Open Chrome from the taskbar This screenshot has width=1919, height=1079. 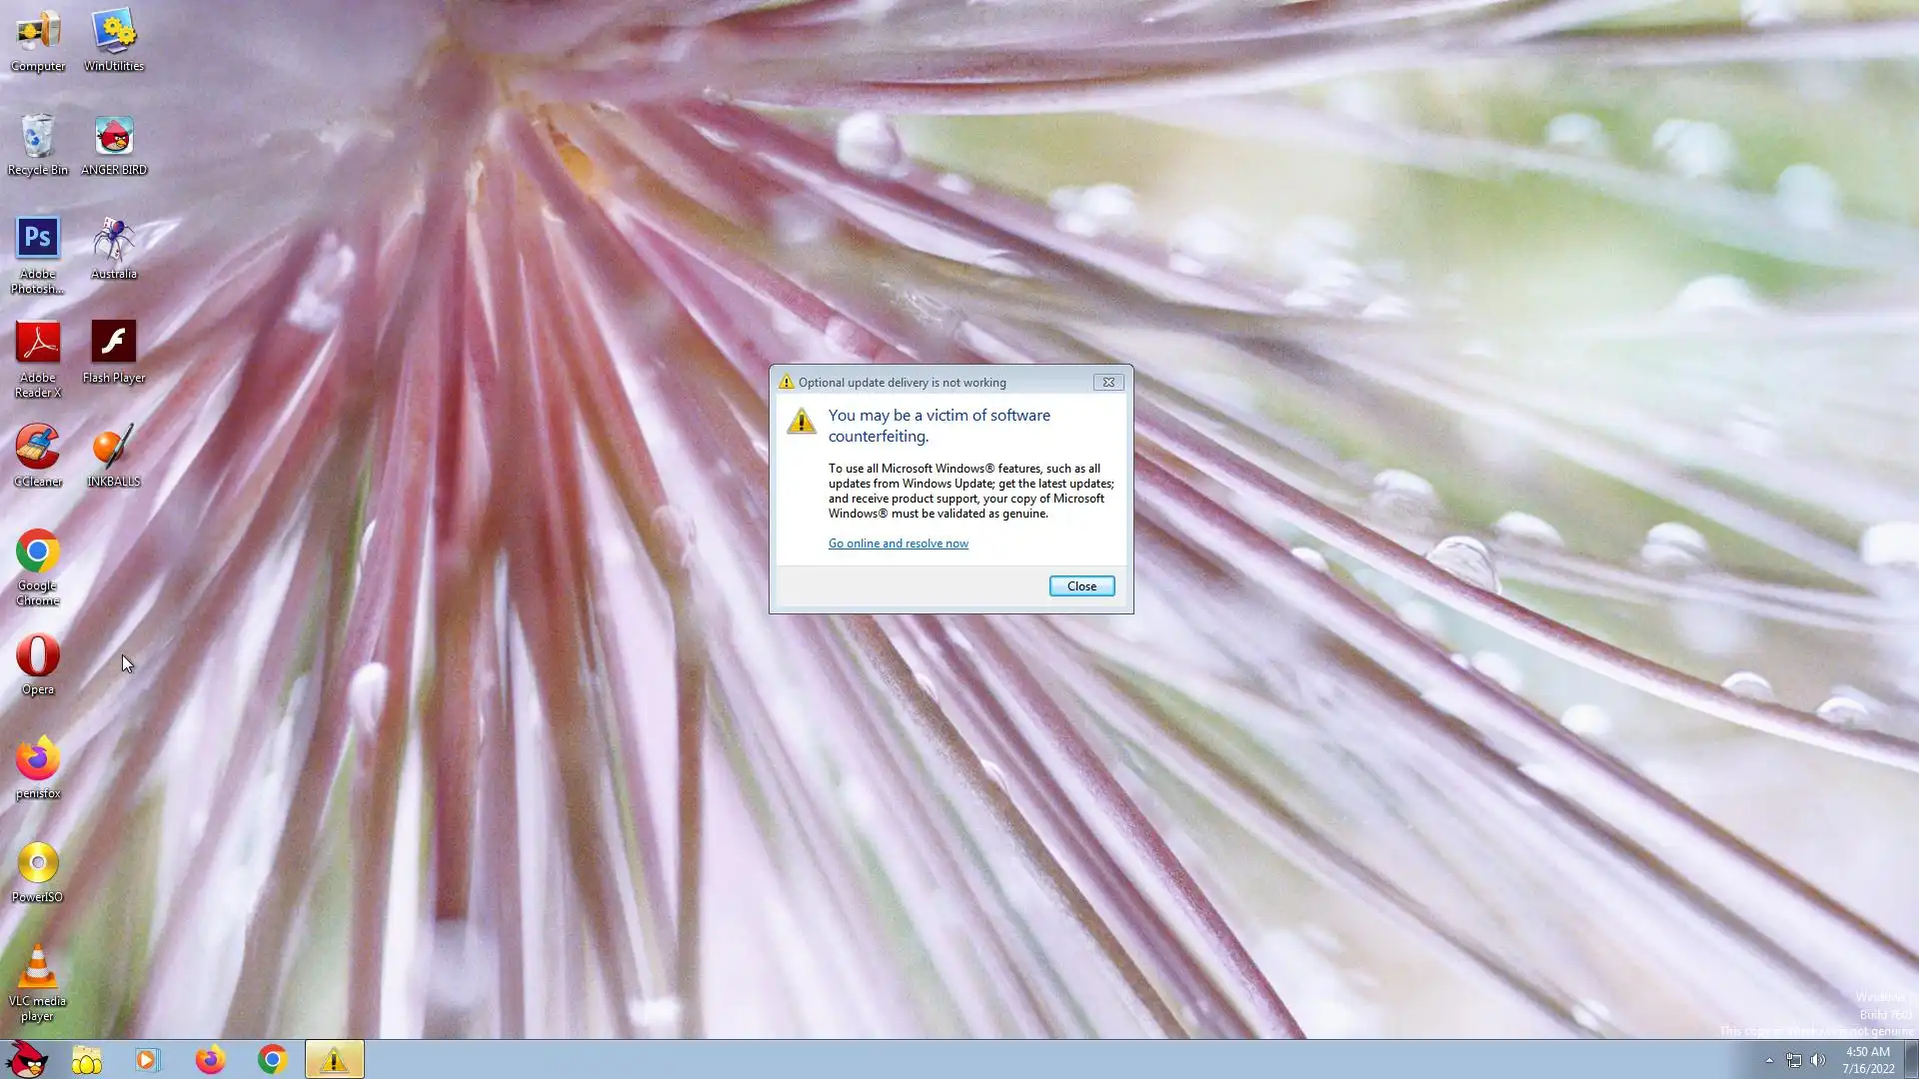coord(272,1059)
